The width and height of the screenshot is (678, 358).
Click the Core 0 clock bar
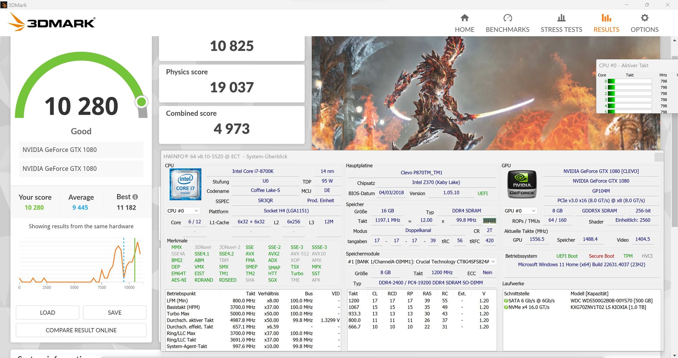tap(630, 81)
